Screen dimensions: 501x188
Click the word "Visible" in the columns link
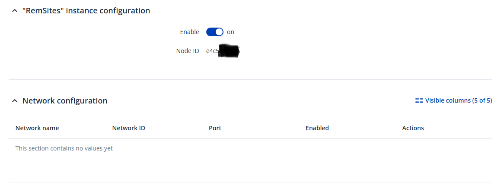click(435, 100)
